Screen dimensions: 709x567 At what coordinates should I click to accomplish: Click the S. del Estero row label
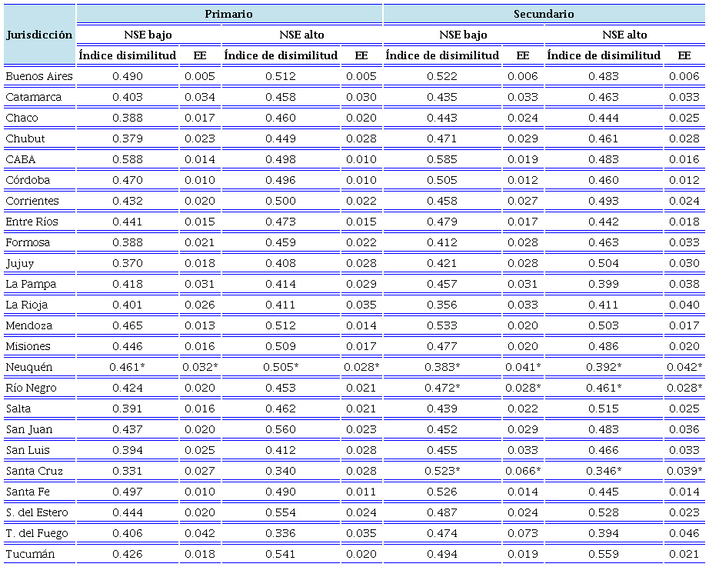(x=37, y=512)
